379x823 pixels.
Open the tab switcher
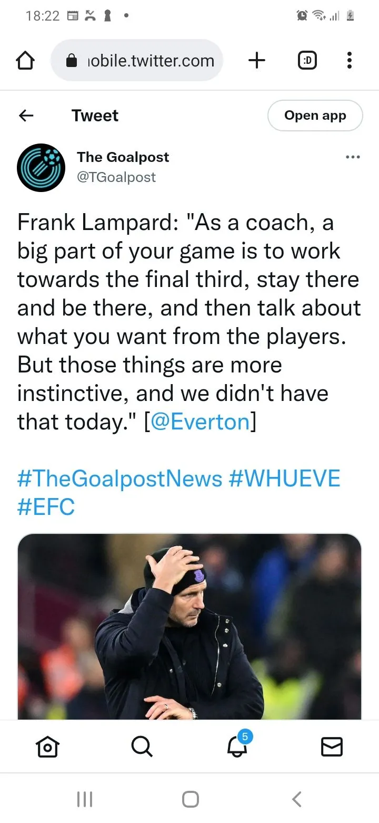307,61
